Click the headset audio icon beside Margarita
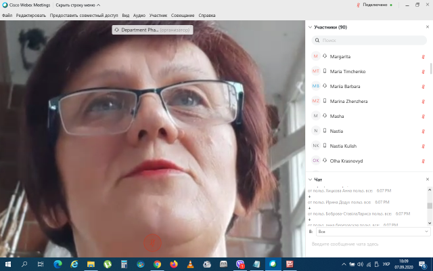Viewport: 433px width, 271px height. [325, 56]
